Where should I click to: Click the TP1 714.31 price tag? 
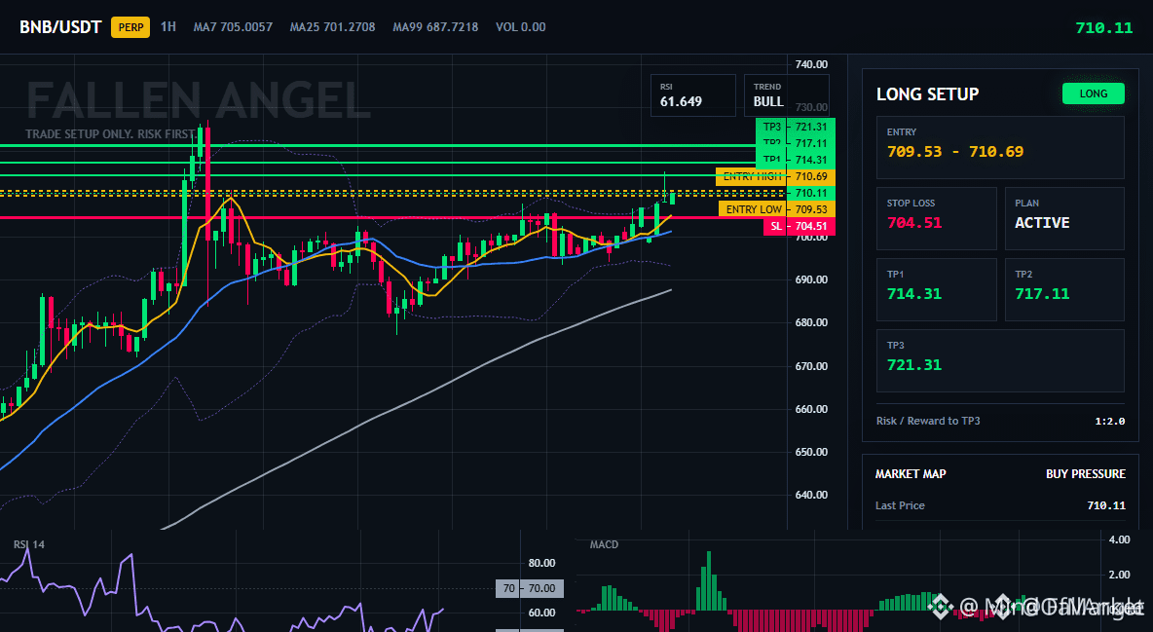(x=796, y=160)
